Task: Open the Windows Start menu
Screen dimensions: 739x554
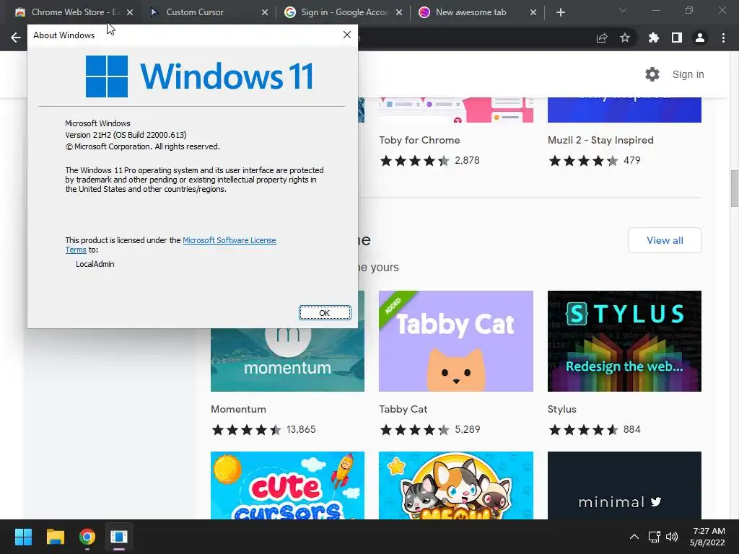Action: (x=23, y=537)
